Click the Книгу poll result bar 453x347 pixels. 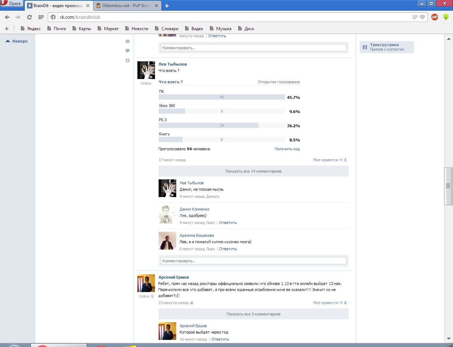222,140
